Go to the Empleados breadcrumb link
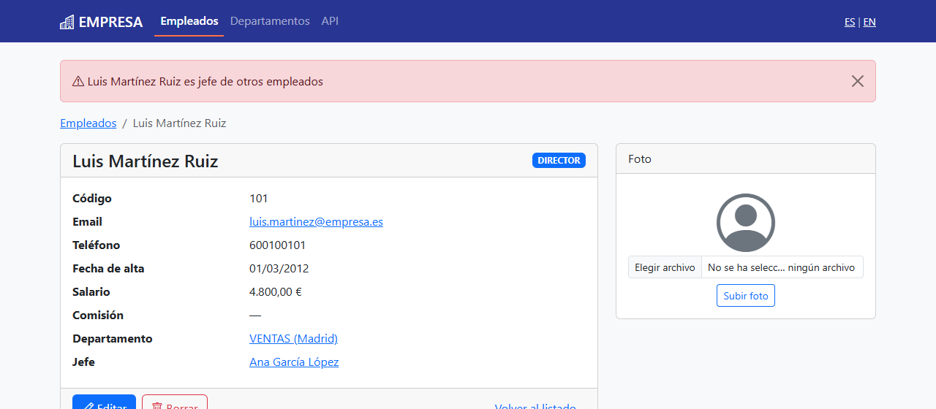 point(88,123)
